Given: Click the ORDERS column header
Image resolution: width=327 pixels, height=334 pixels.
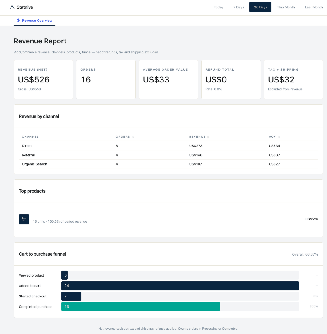Looking at the screenshot, I should (x=123, y=137).
